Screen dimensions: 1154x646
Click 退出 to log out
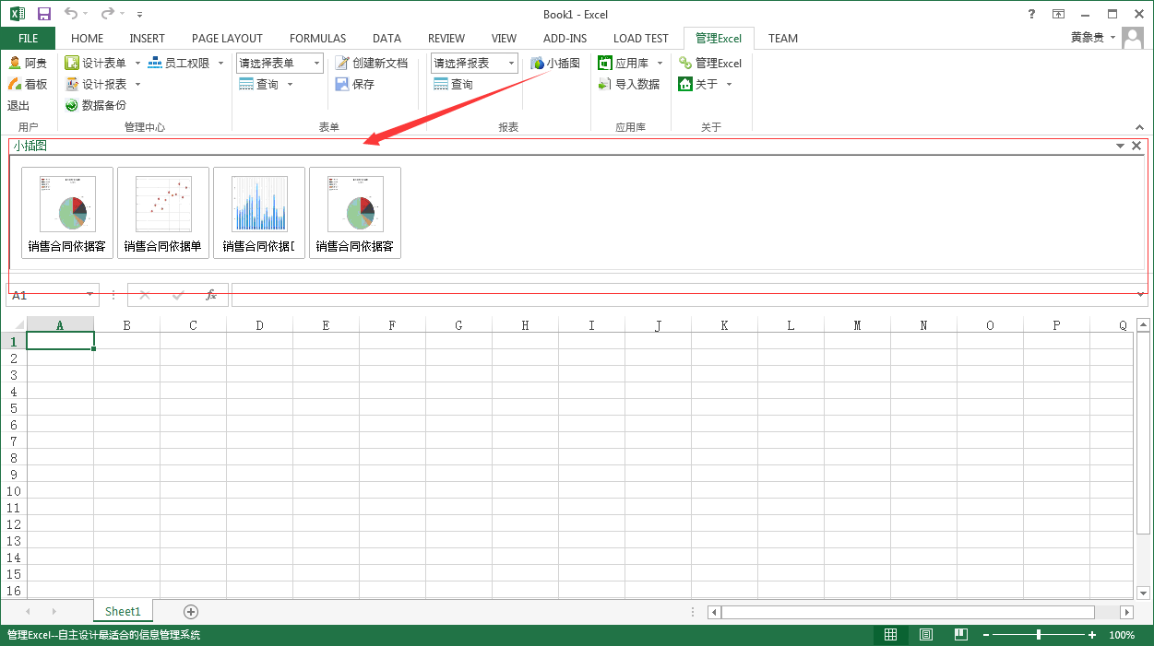(x=18, y=106)
